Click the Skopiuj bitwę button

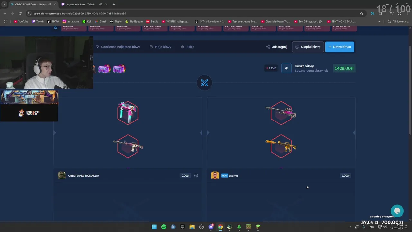click(x=308, y=47)
